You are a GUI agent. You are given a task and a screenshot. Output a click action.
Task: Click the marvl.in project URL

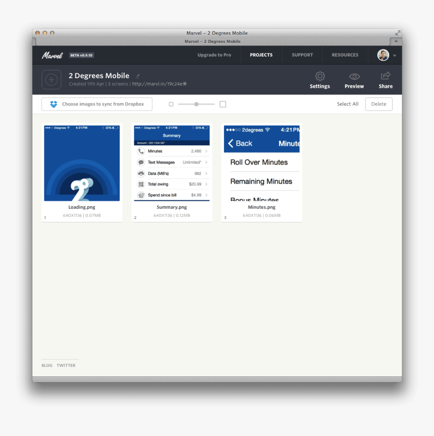click(x=159, y=84)
